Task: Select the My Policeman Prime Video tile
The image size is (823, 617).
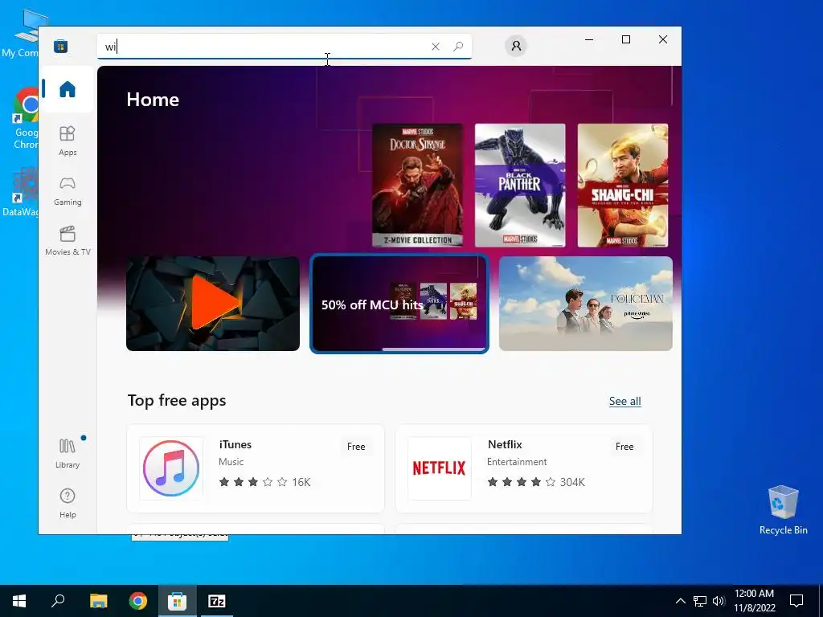Action: (x=586, y=304)
